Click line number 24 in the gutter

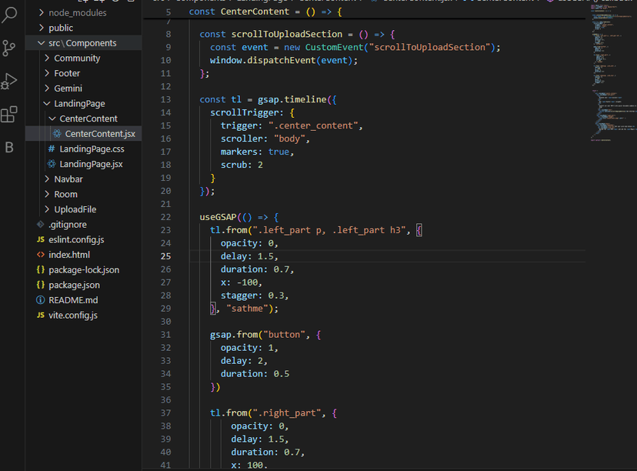165,243
